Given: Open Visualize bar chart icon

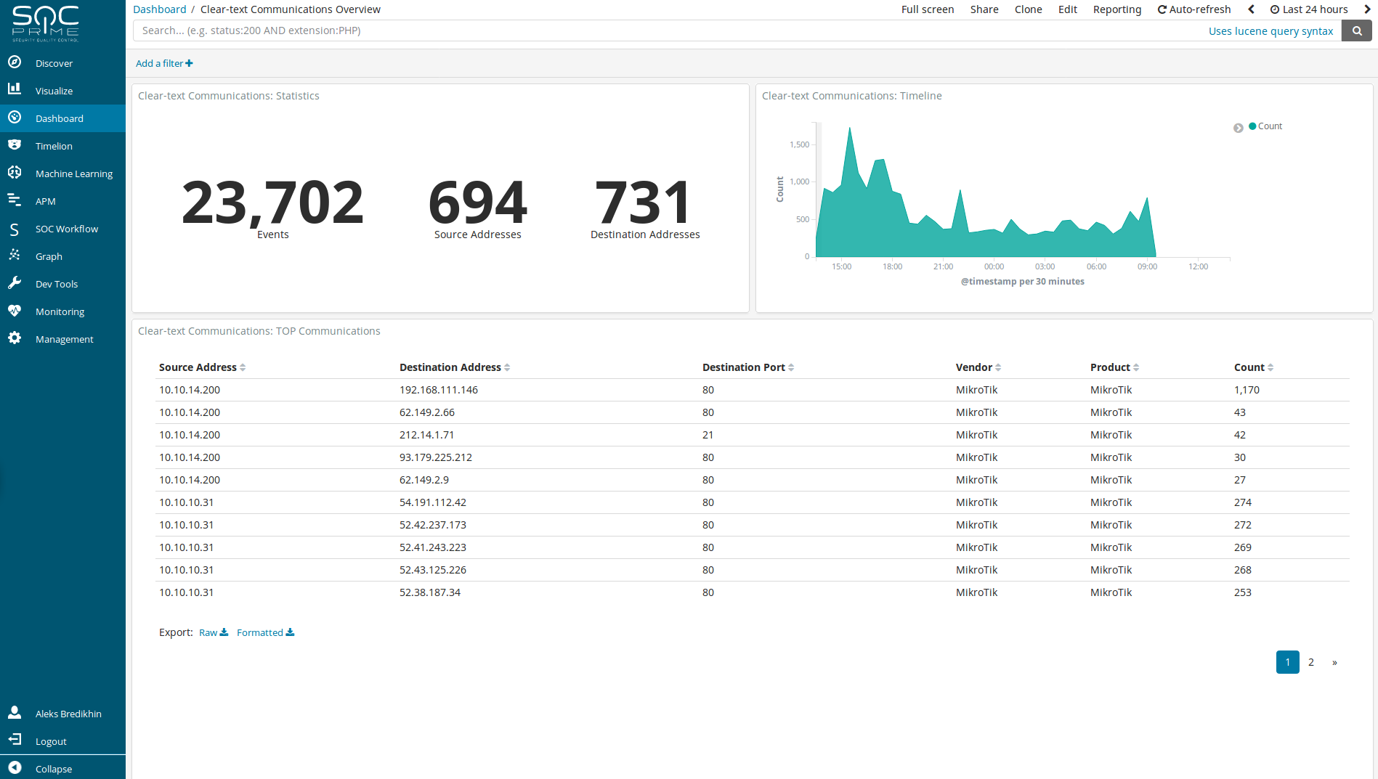Looking at the screenshot, I should pos(15,89).
